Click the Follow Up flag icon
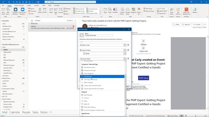The image size is (209, 117). (x=139, y=11)
